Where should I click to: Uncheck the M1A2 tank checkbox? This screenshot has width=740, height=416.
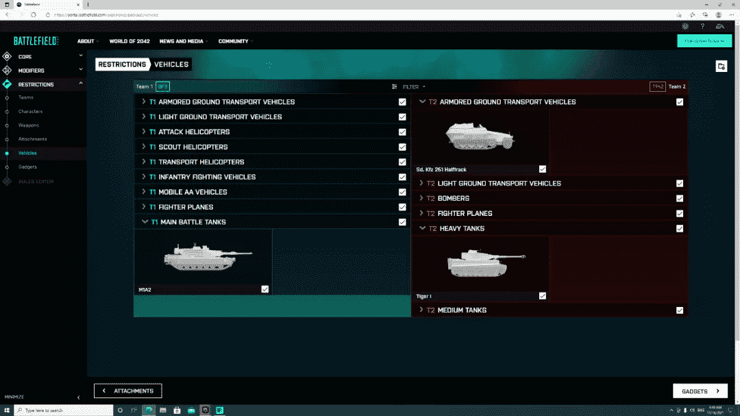click(264, 289)
